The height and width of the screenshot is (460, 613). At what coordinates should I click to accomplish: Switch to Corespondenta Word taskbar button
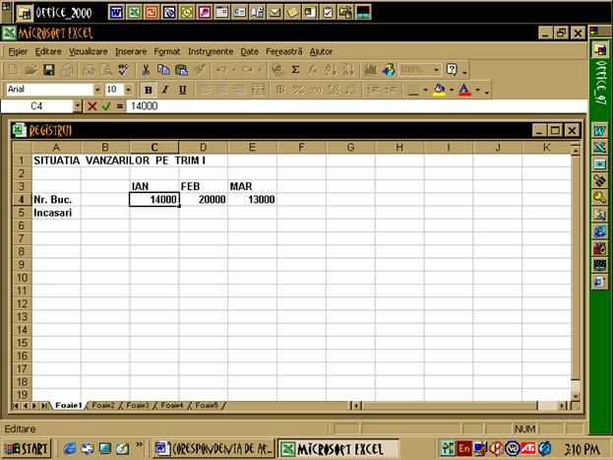coord(214,448)
